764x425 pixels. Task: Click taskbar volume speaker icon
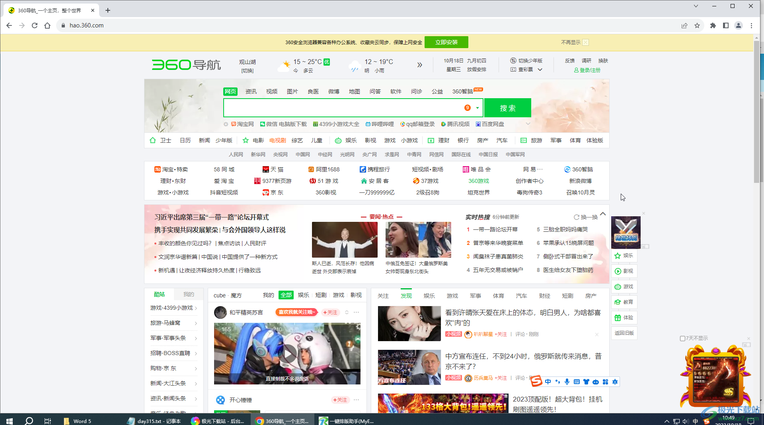click(685, 421)
